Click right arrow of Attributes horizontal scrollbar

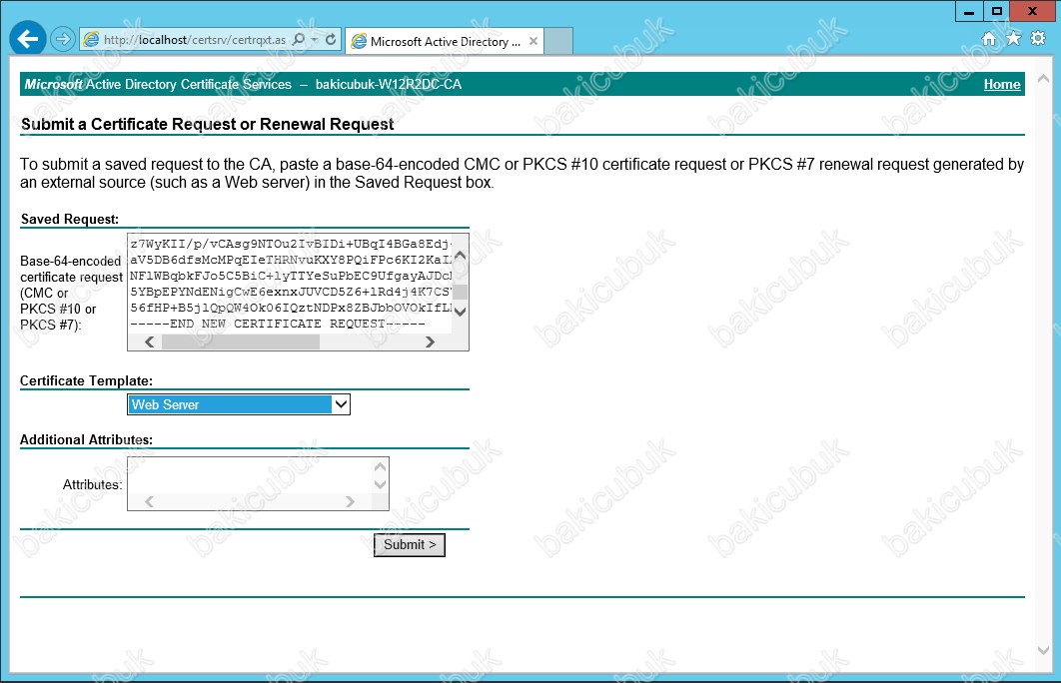[350, 502]
